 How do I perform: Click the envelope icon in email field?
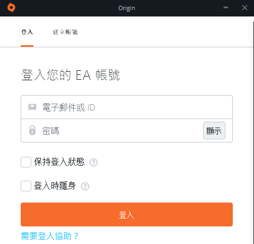click(32, 107)
